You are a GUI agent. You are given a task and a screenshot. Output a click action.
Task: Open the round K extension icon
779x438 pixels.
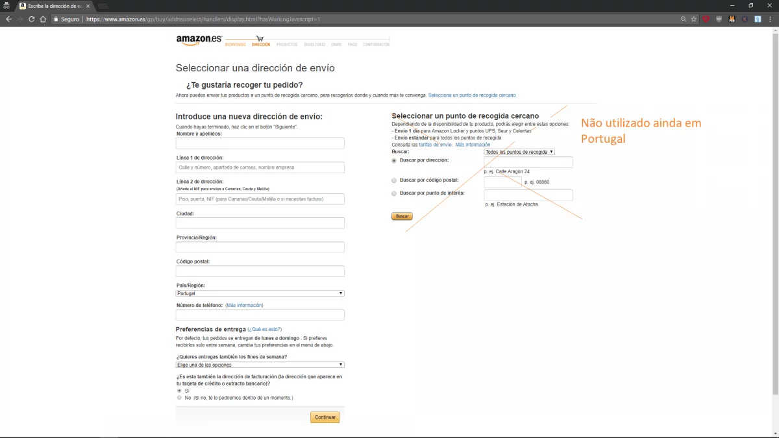(x=744, y=19)
